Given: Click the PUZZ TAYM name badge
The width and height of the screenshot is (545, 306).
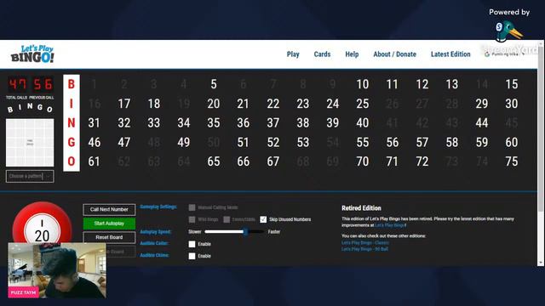Looking at the screenshot, I should [23, 292].
